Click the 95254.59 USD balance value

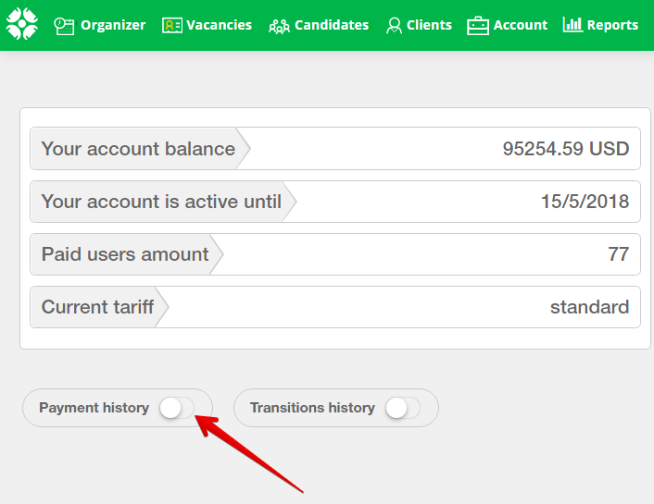point(565,149)
